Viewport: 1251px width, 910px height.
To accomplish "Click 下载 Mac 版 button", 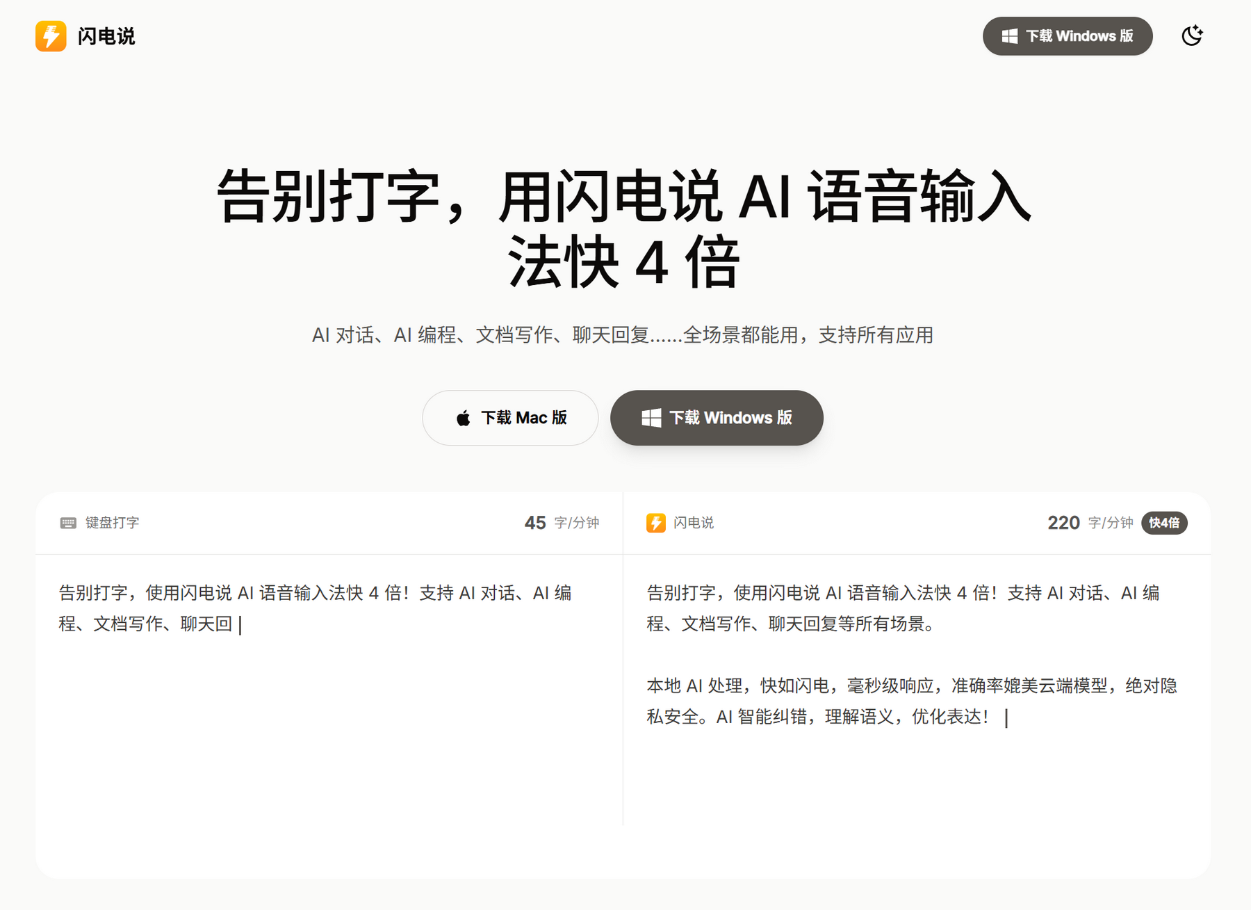I will click(x=509, y=418).
